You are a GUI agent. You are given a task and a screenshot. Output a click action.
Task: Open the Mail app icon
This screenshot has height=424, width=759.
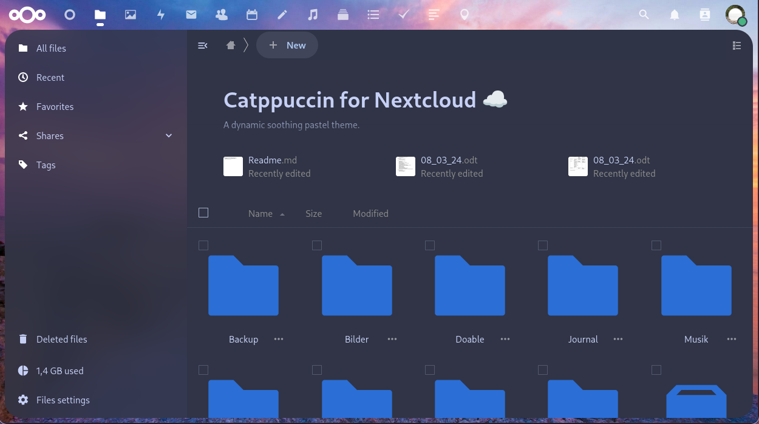[x=191, y=15]
